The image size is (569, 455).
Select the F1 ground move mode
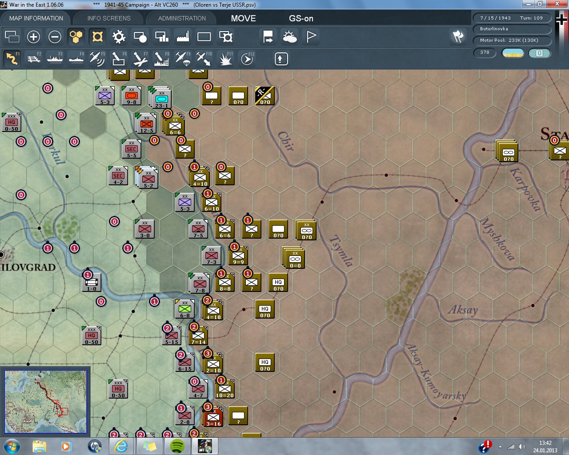[12, 59]
